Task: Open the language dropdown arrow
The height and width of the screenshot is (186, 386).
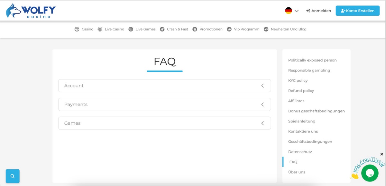Action: pyautogui.click(x=297, y=11)
